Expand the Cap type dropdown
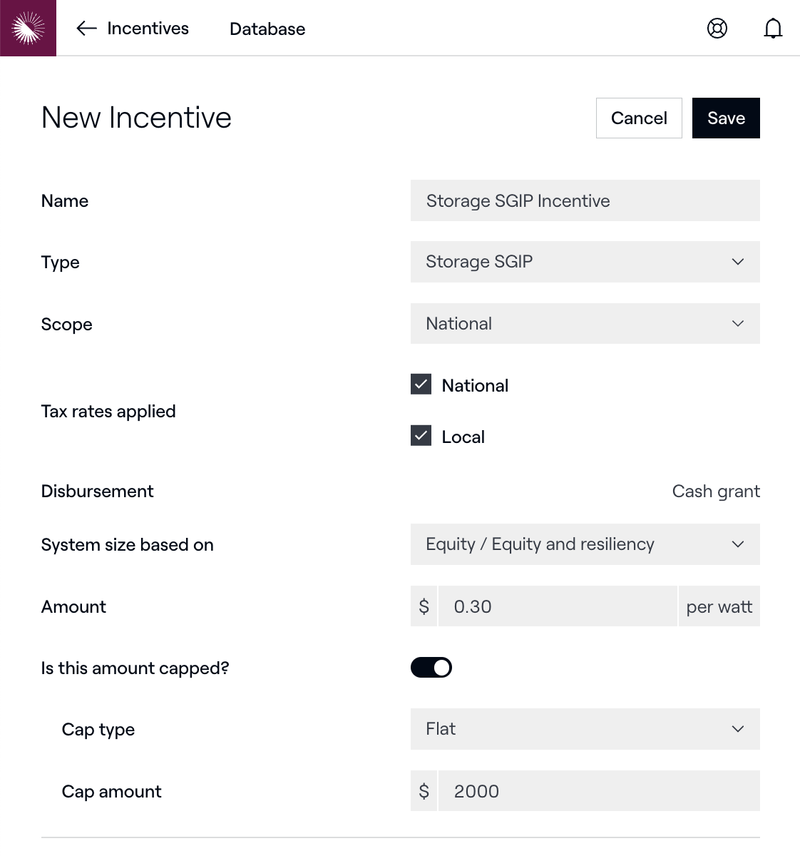 (585, 729)
